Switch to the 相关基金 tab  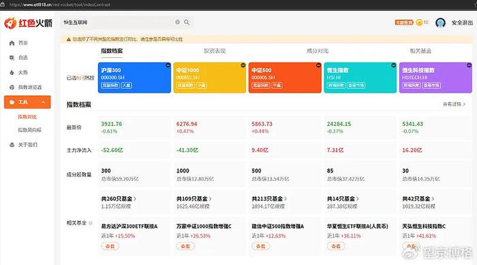(x=420, y=51)
